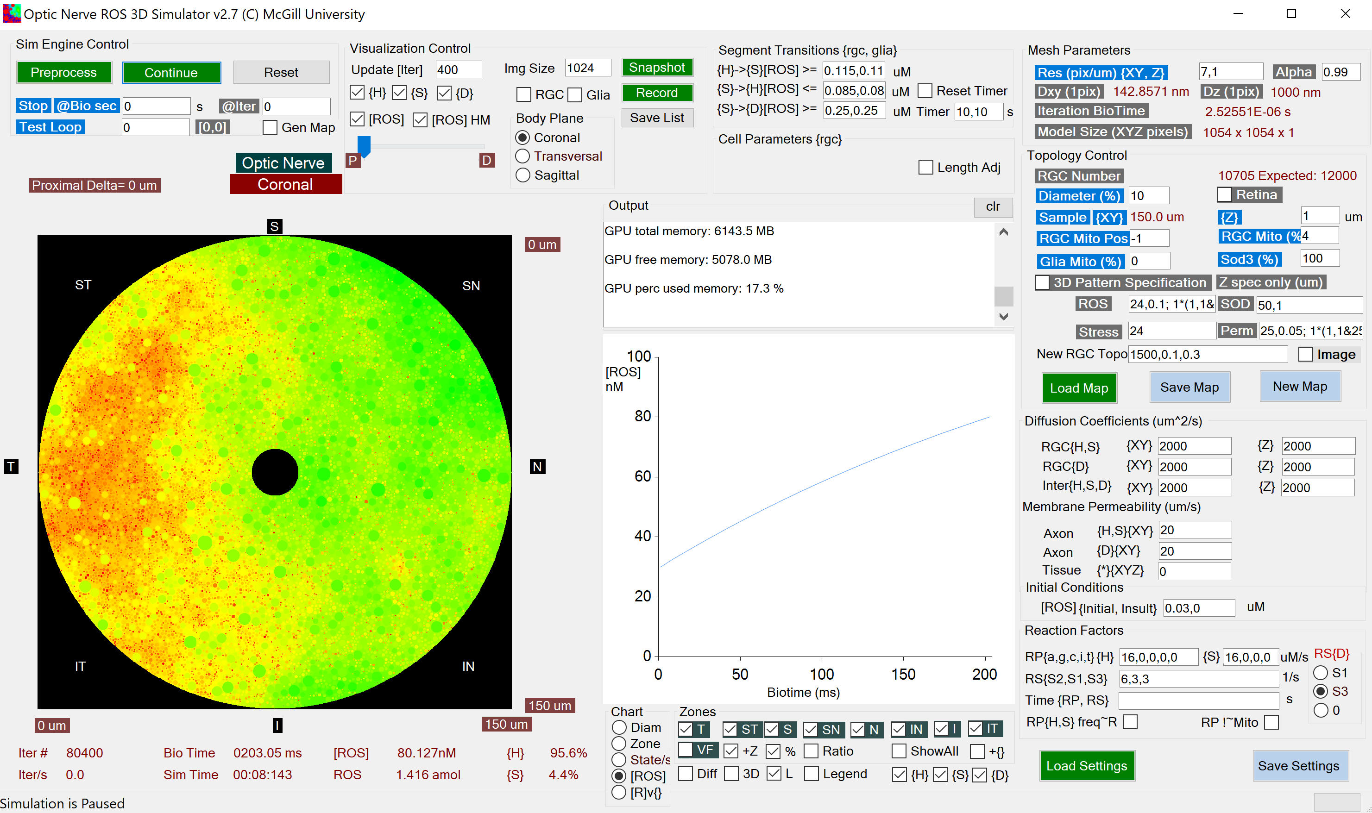Click the application icon in the title bar
Screen dimensions: 1372x813
pos(11,14)
